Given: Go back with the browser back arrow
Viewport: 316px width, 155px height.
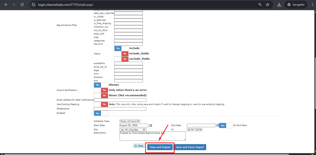Looking at the screenshot, I should 6,4.
